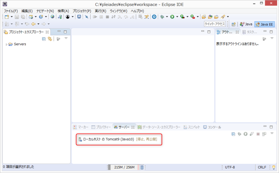Click the Save All stacked disks icon

pos(23,17)
